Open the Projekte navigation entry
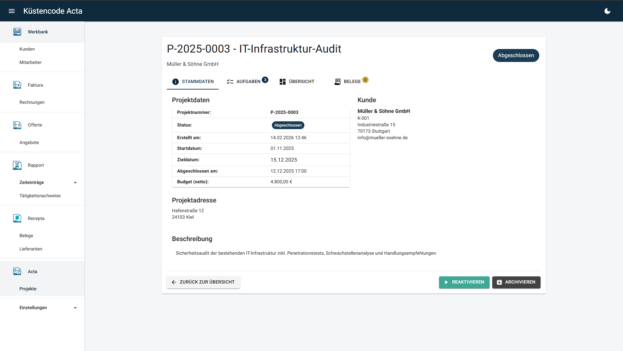623x351 pixels. pyautogui.click(x=28, y=288)
